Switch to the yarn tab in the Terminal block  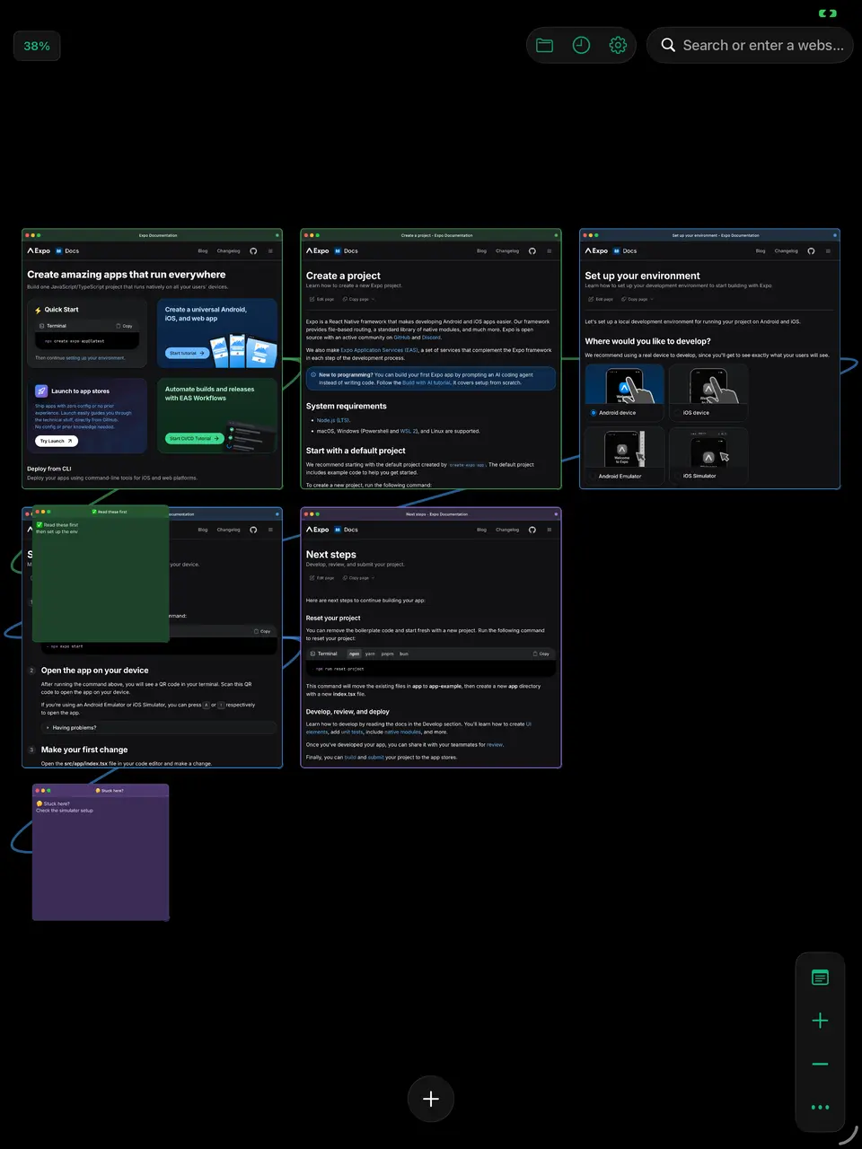tap(370, 653)
